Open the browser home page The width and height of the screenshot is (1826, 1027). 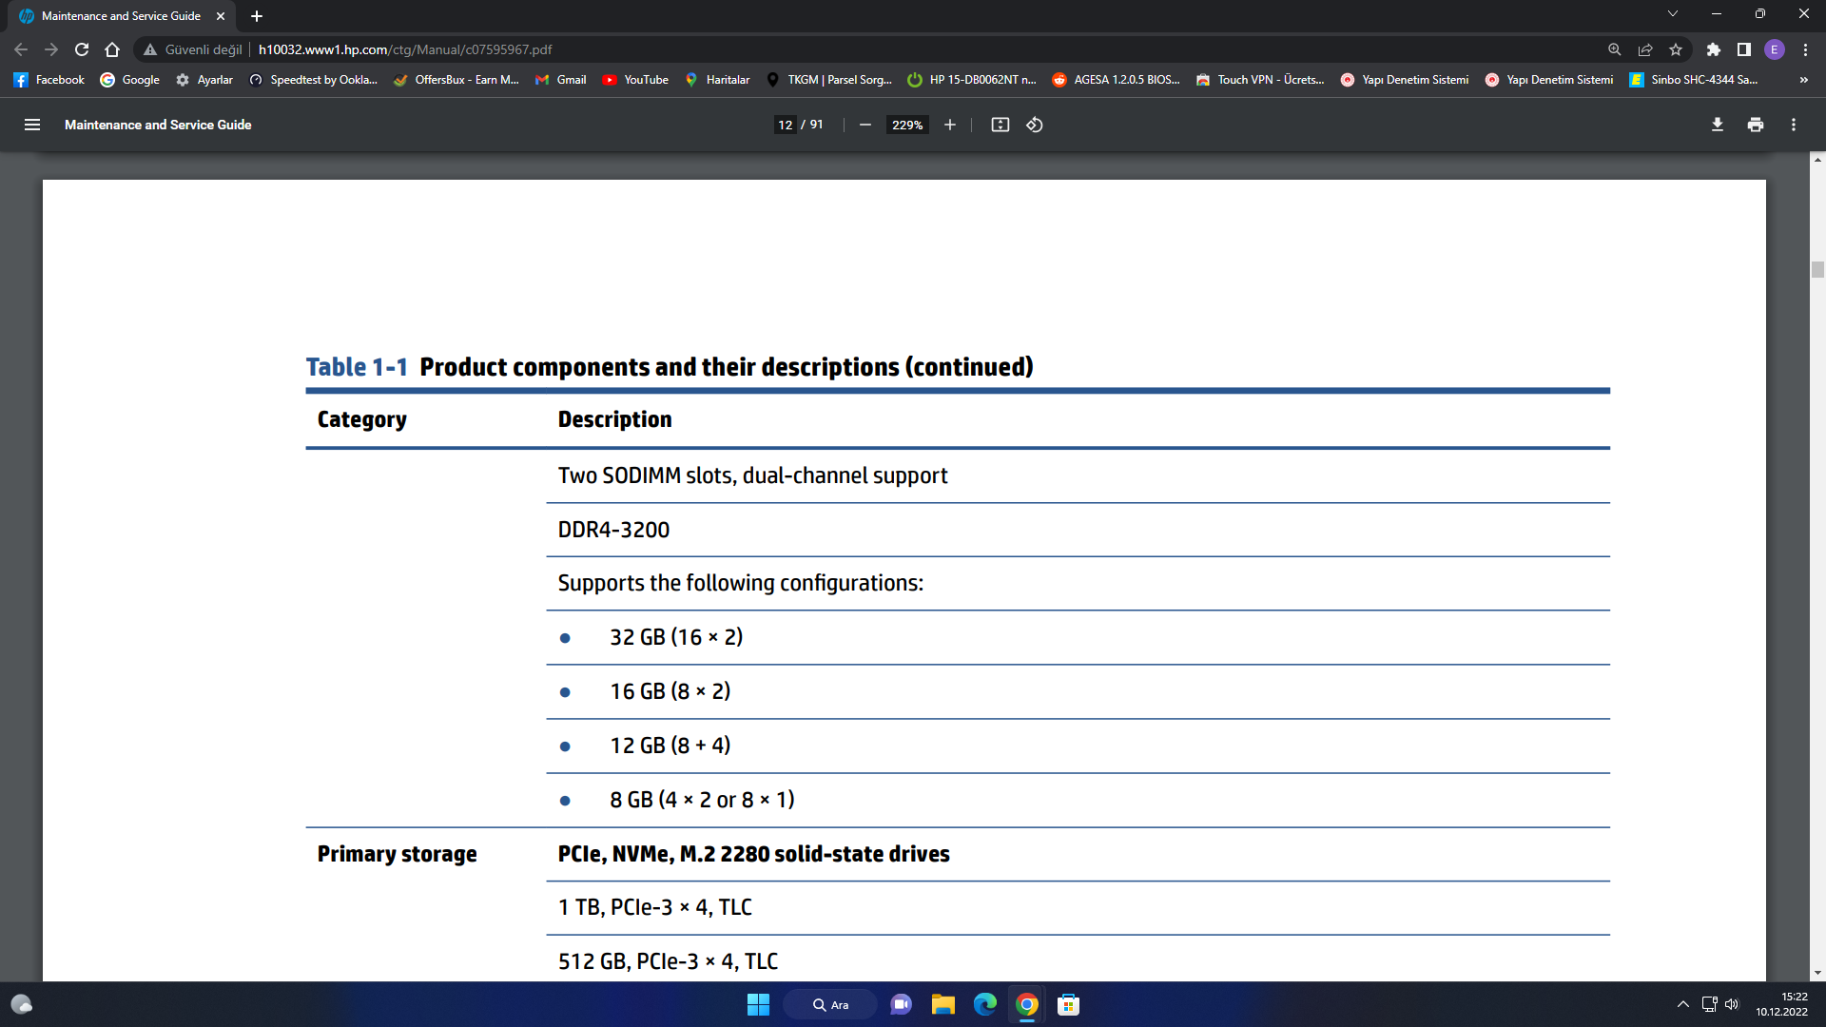click(112, 49)
